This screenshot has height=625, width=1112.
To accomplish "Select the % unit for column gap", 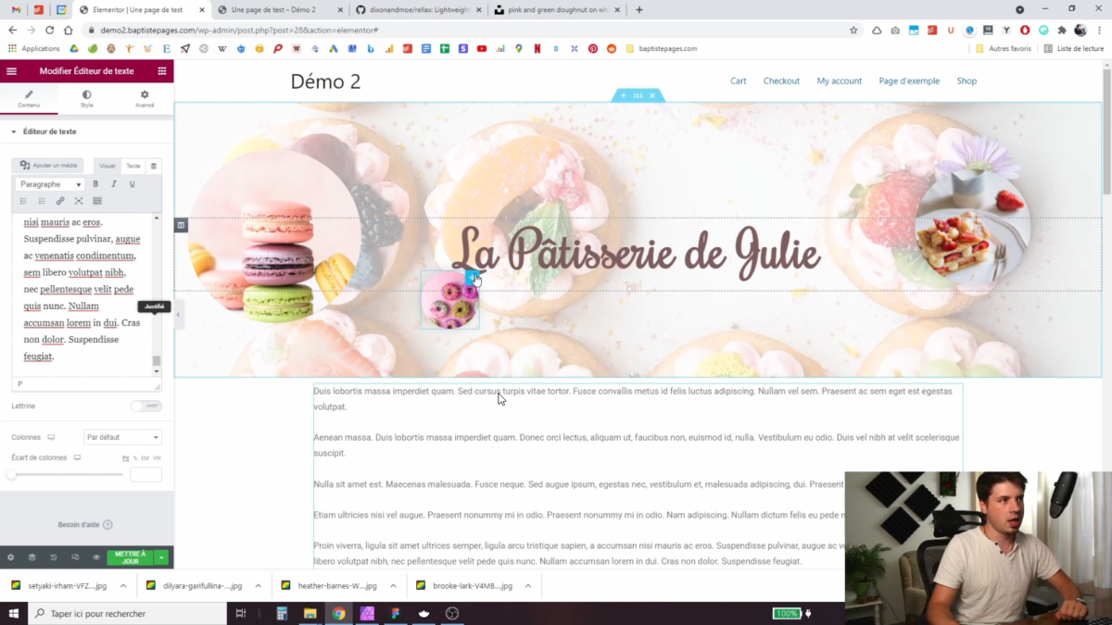I will (x=135, y=458).
